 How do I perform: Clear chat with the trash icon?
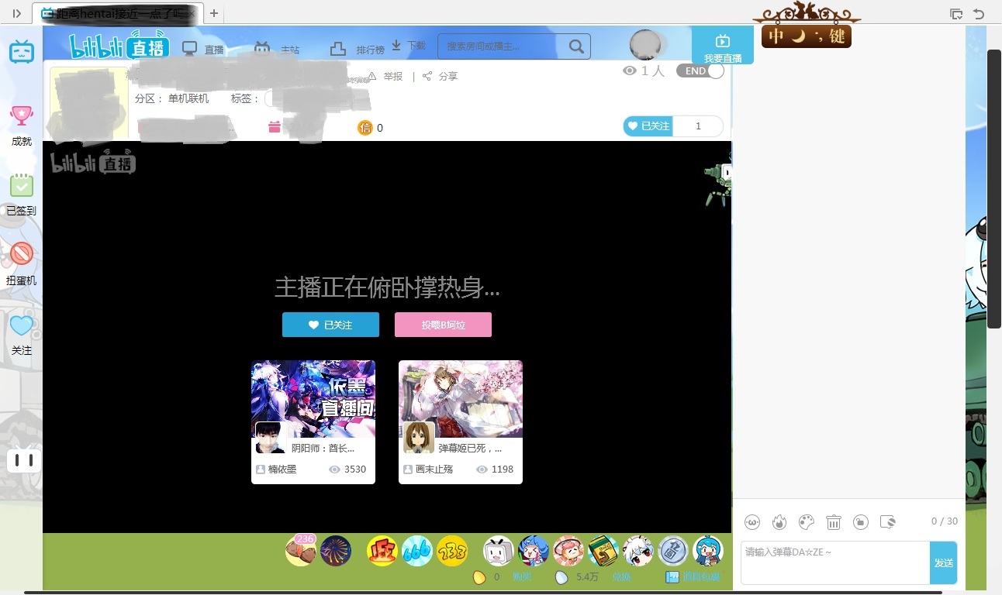pyautogui.click(x=834, y=522)
